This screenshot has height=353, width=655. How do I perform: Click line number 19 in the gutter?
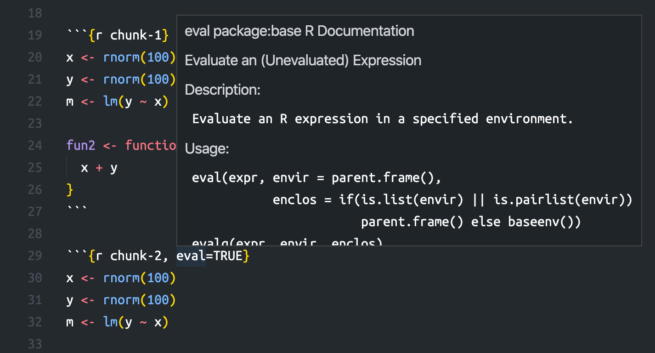[35, 35]
